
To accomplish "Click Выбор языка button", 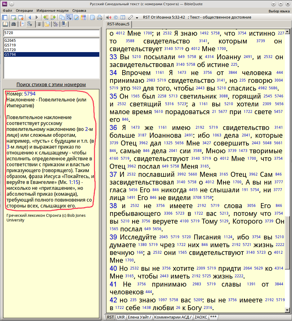I will pyautogui.click(x=279, y=11).
